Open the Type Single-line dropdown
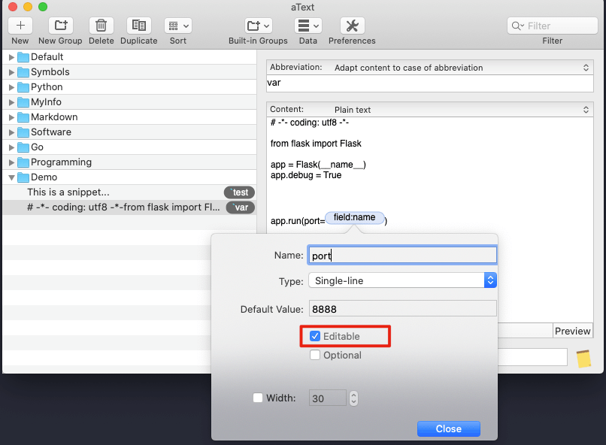 tap(402, 280)
